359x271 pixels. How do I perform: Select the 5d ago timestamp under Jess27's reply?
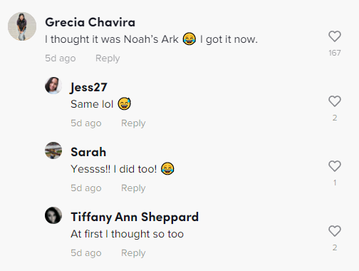(x=86, y=123)
